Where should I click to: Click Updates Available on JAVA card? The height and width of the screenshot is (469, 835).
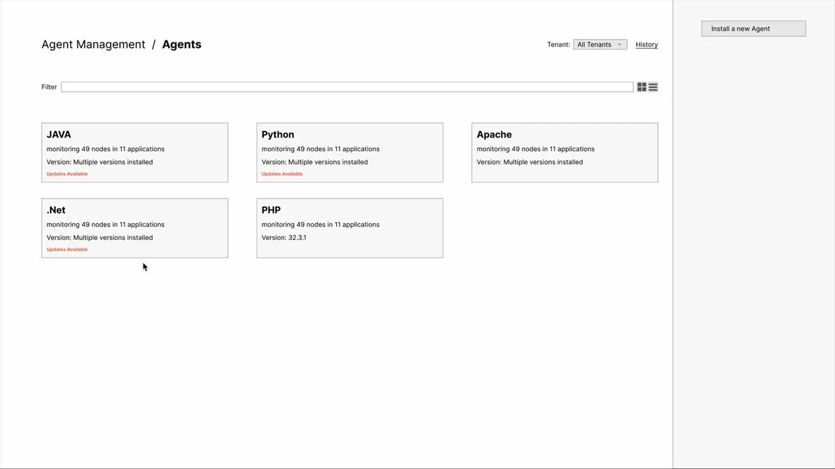pyautogui.click(x=67, y=174)
